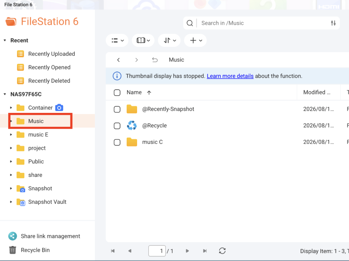Viewport: 349px width, 261px height.
Task: Open the Learn more details link
Action: click(230, 76)
